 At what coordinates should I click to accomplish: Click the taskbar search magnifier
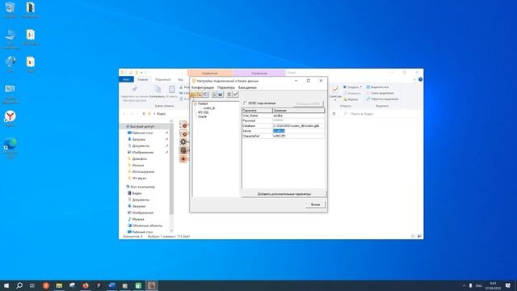(x=19, y=285)
